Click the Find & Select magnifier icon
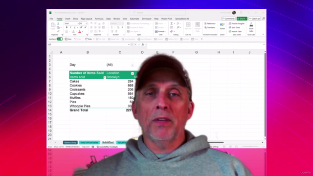Viewport: 313px width, 176px height. [x=178, y=27]
